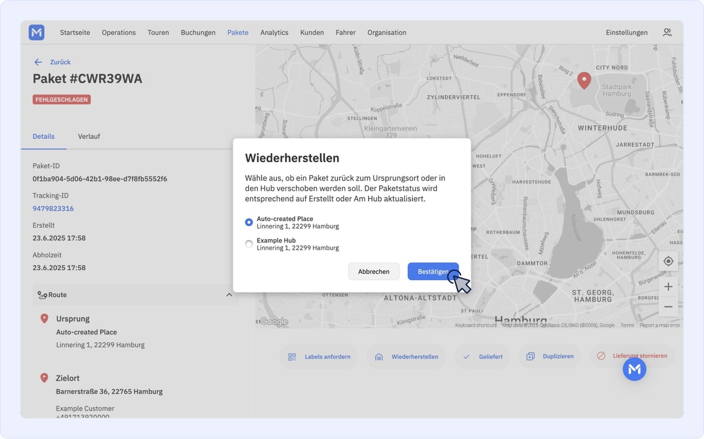The width and height of the screenshot is (704, 439).
Task: Click the Abholzeit label
Action: (47, 255)
